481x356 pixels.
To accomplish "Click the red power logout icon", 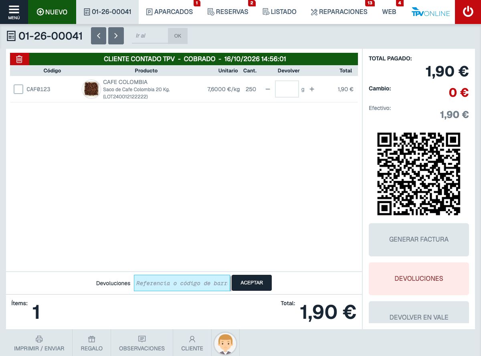I will pyautogui.click(x=468, y=12).
